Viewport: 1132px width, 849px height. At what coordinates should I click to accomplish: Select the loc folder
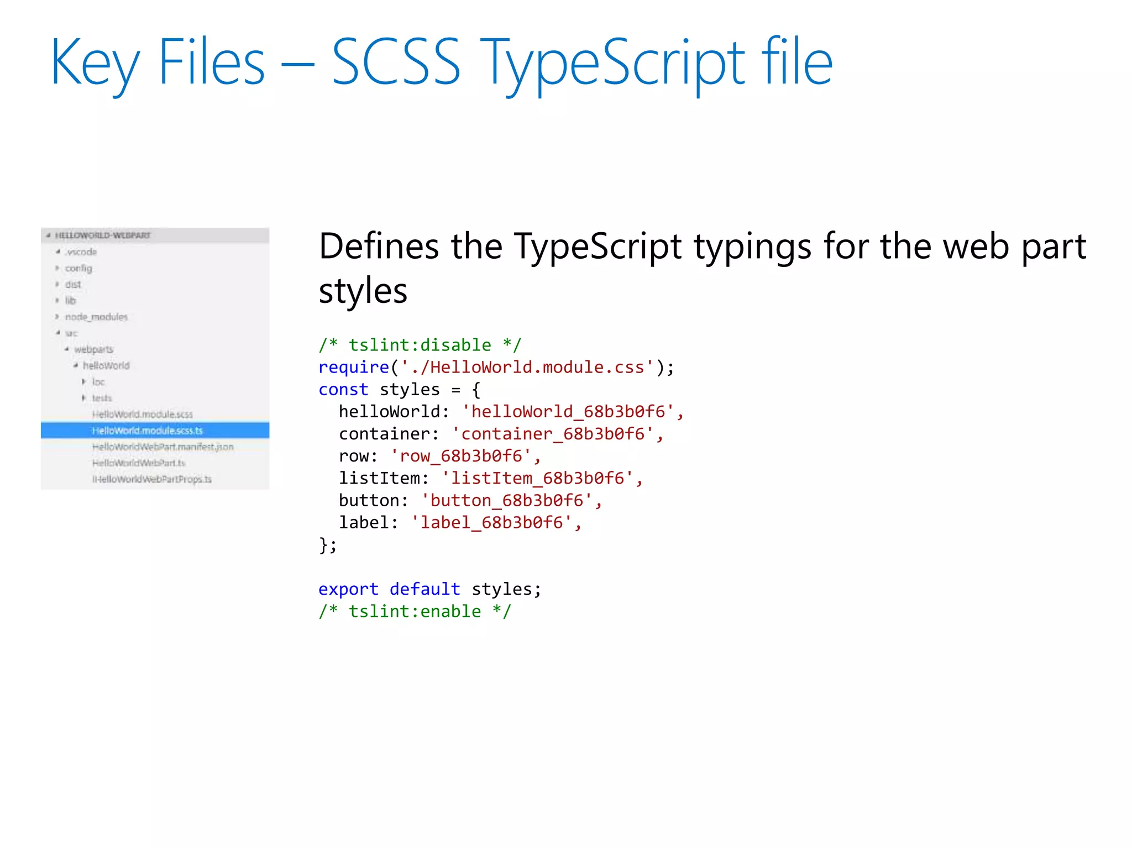(98, 382)
